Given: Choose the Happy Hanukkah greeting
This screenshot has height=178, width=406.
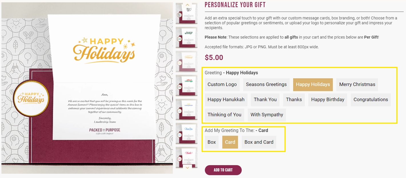Looking at the screenshot, I should [226, 100].
